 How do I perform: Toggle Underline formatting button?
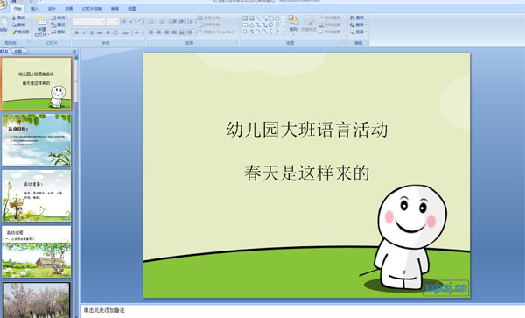[92, 32]
